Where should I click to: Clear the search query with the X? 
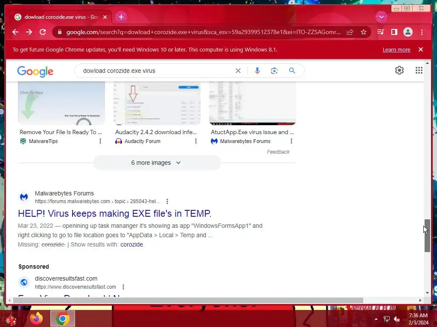pyautogui.click(x=238, y=71)
